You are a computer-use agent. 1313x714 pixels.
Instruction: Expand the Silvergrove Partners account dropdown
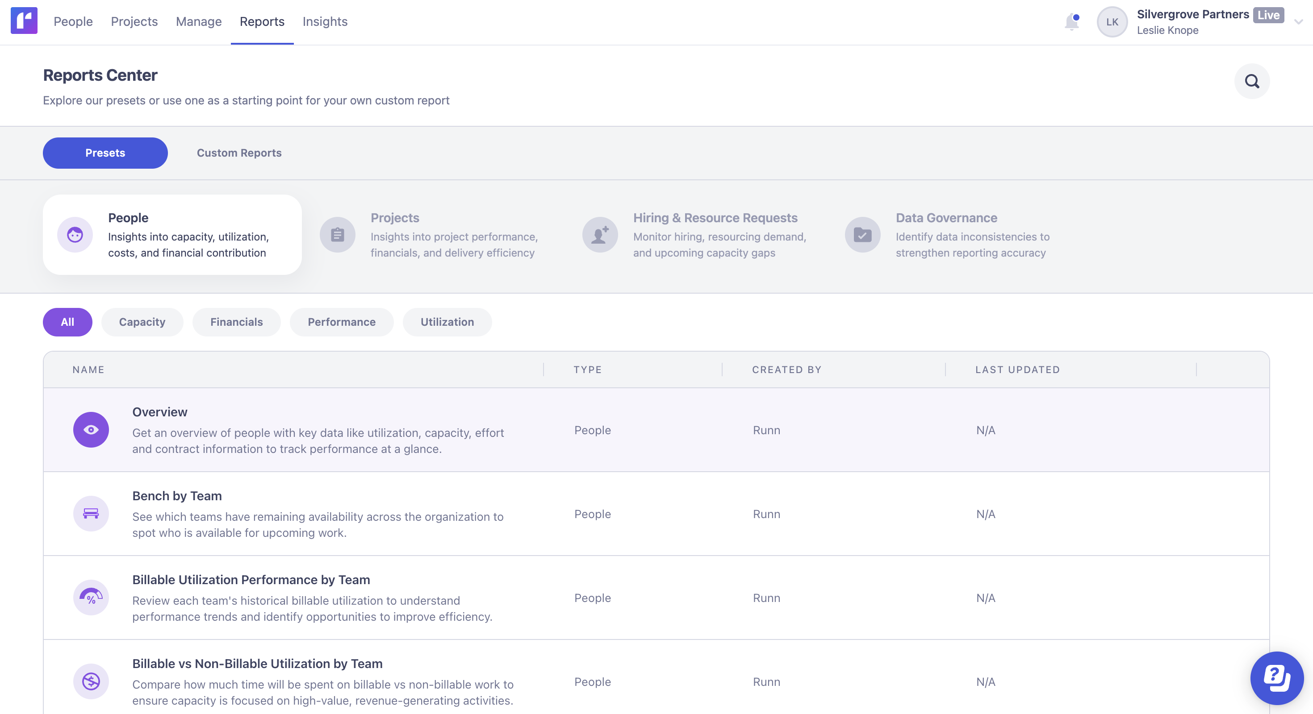(x=1298, y=22)
